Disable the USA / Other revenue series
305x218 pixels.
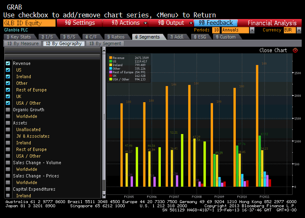pos(8,103)
